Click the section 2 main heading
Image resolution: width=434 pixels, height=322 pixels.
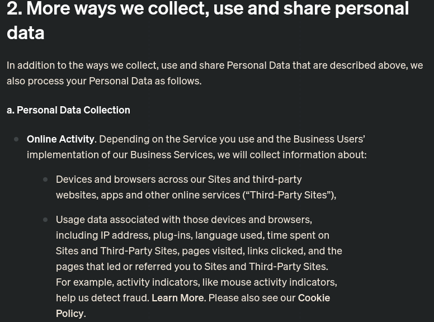click(207, 20)
